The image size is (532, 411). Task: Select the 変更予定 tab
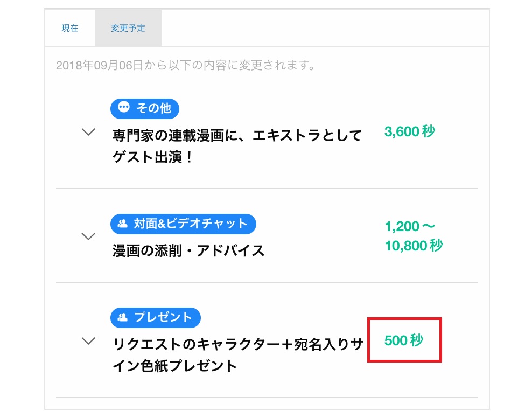(128, 28)
